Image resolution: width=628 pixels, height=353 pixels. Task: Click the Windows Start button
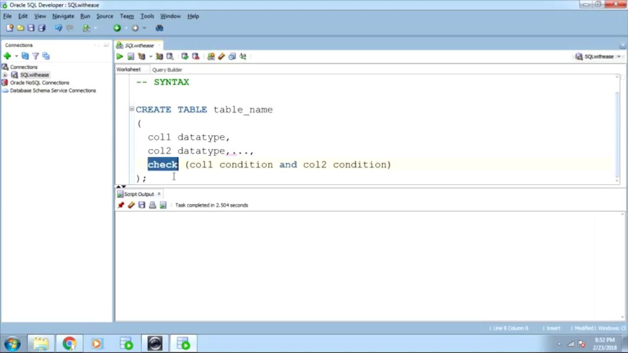tap(12, 344)
